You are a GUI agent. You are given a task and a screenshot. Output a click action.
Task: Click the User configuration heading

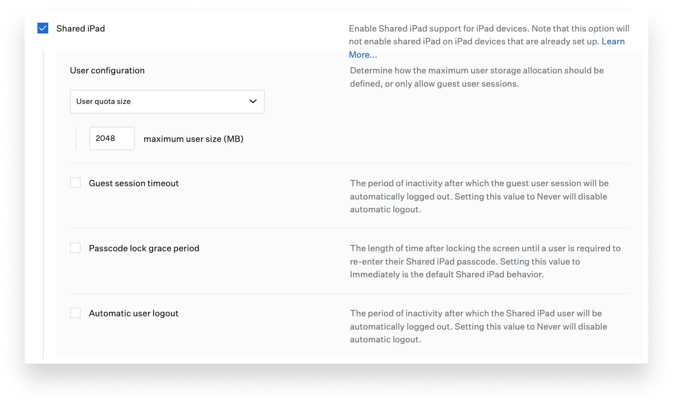pyautogui.click(x=107, y=70)
